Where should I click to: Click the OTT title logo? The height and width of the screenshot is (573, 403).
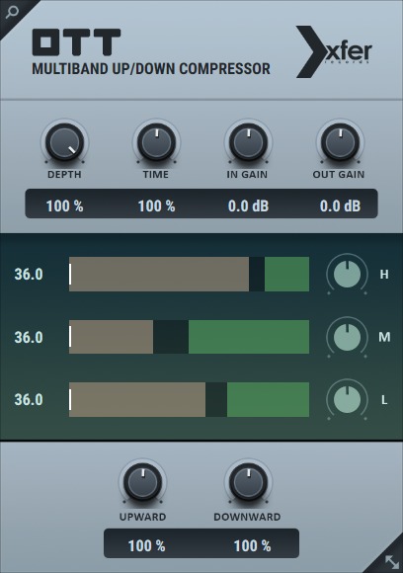(76, 42)
